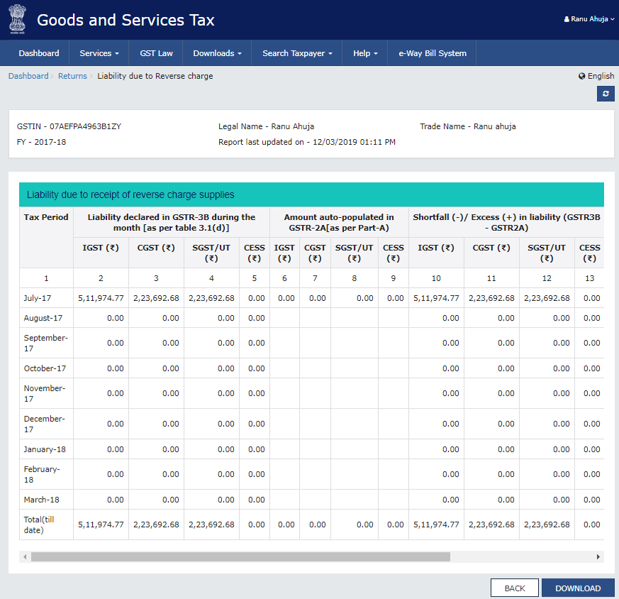Click the Goods and Services Tax title
The height and width of the screenshot is (599, 619).
pos(126,20)
